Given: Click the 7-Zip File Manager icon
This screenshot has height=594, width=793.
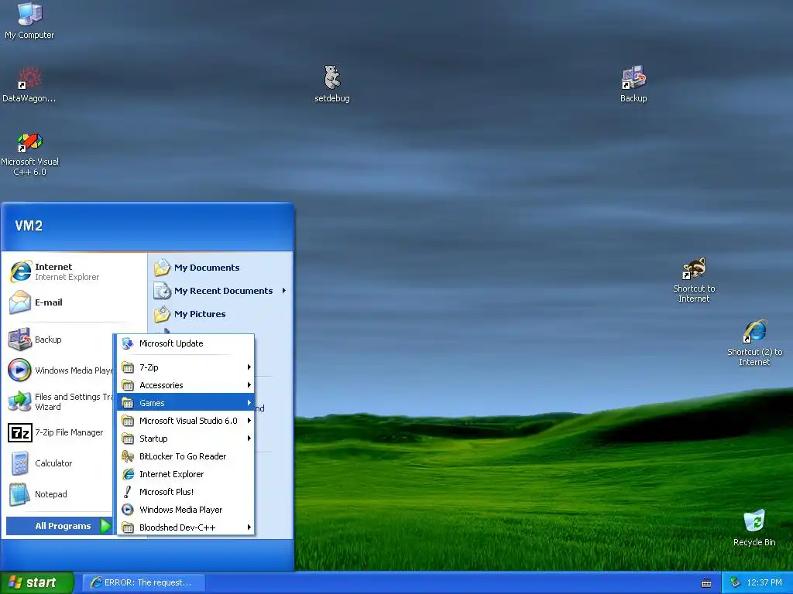Looking at the screenshot, I should click(19, 432).
